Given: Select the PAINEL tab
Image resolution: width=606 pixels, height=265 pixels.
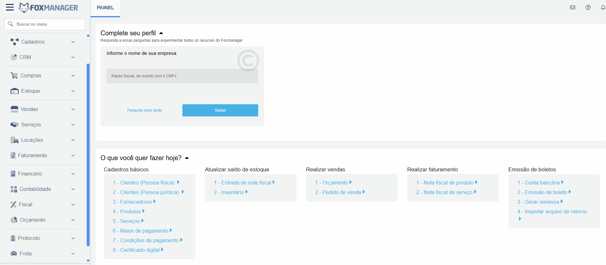Looking at the screenshot, I should (105, 8).
